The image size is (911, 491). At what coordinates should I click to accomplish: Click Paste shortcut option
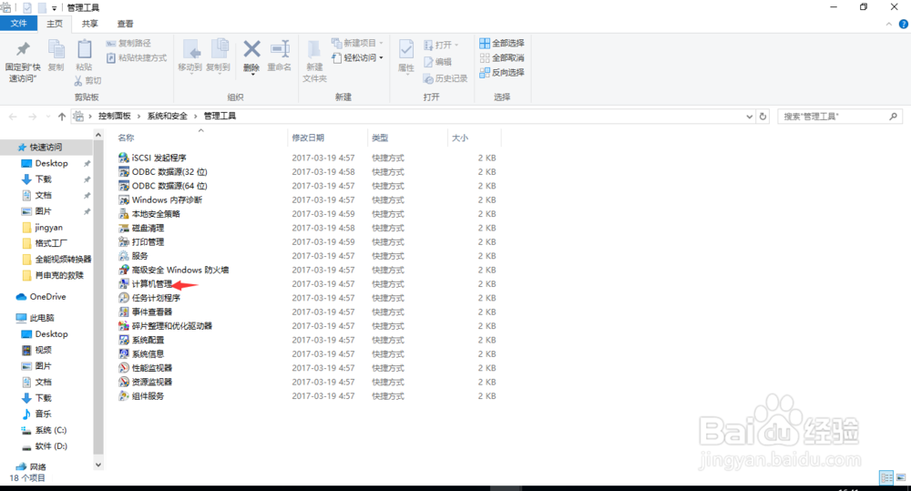tap(137, 57)
